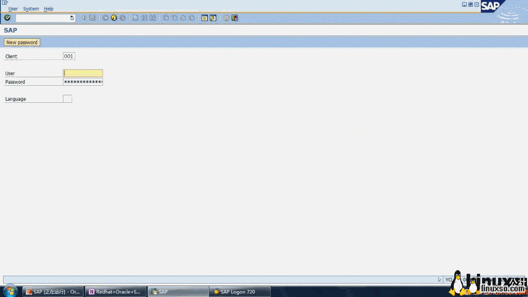Switch to Redhat+Oracle OneNote taskbar item
528x297 pixels.
click(115, 292)
